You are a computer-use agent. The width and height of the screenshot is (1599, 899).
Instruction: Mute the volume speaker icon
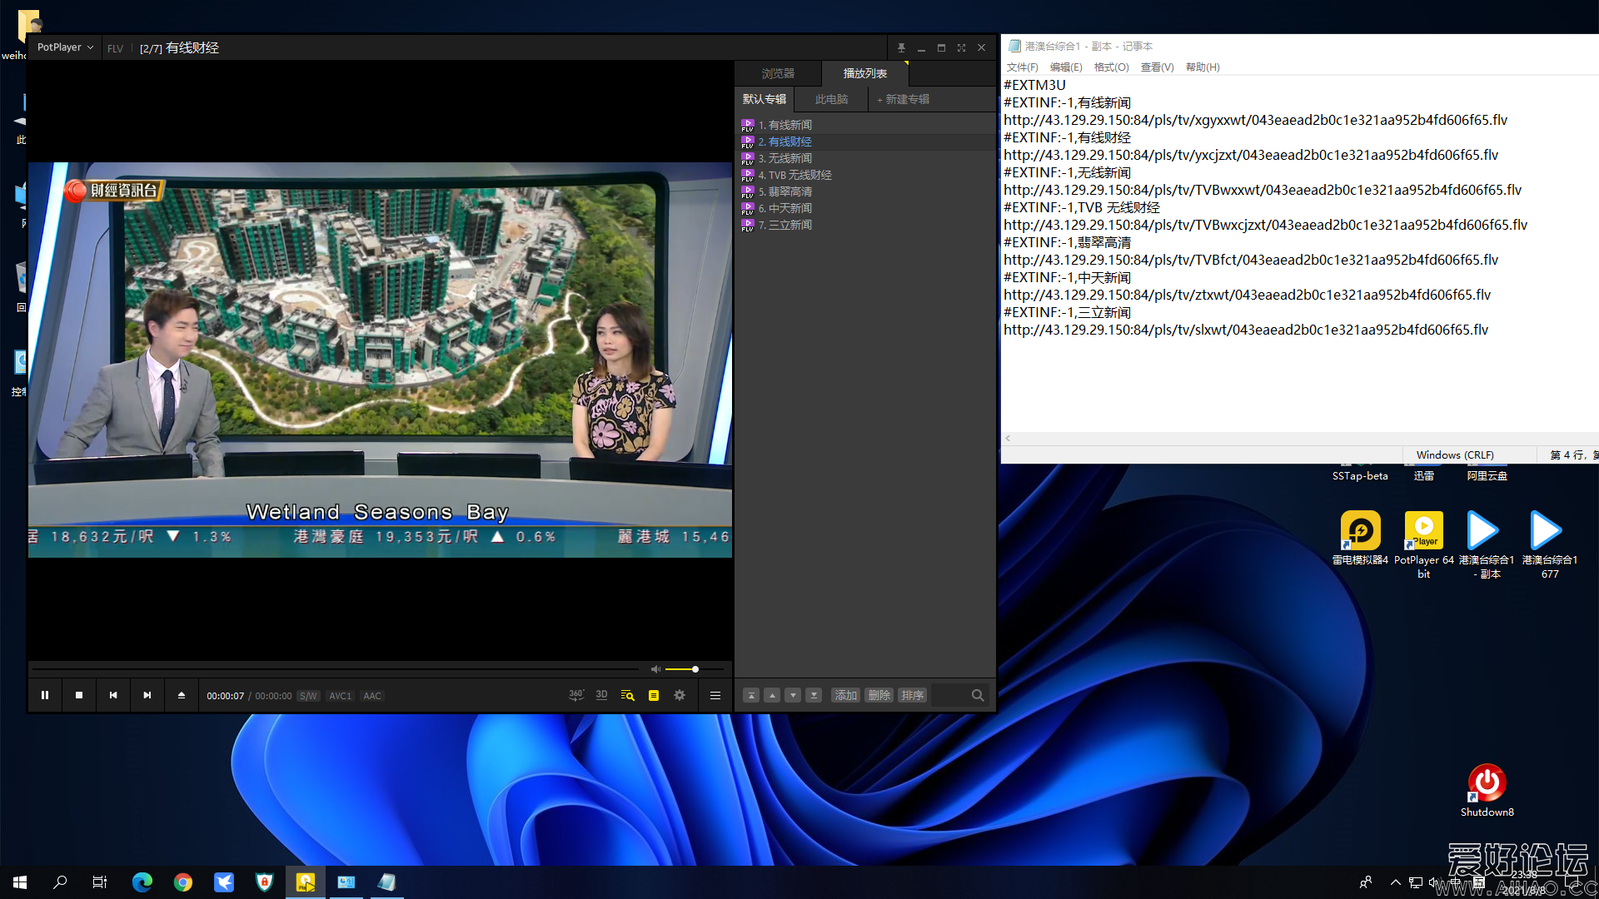tap(655, 669)
